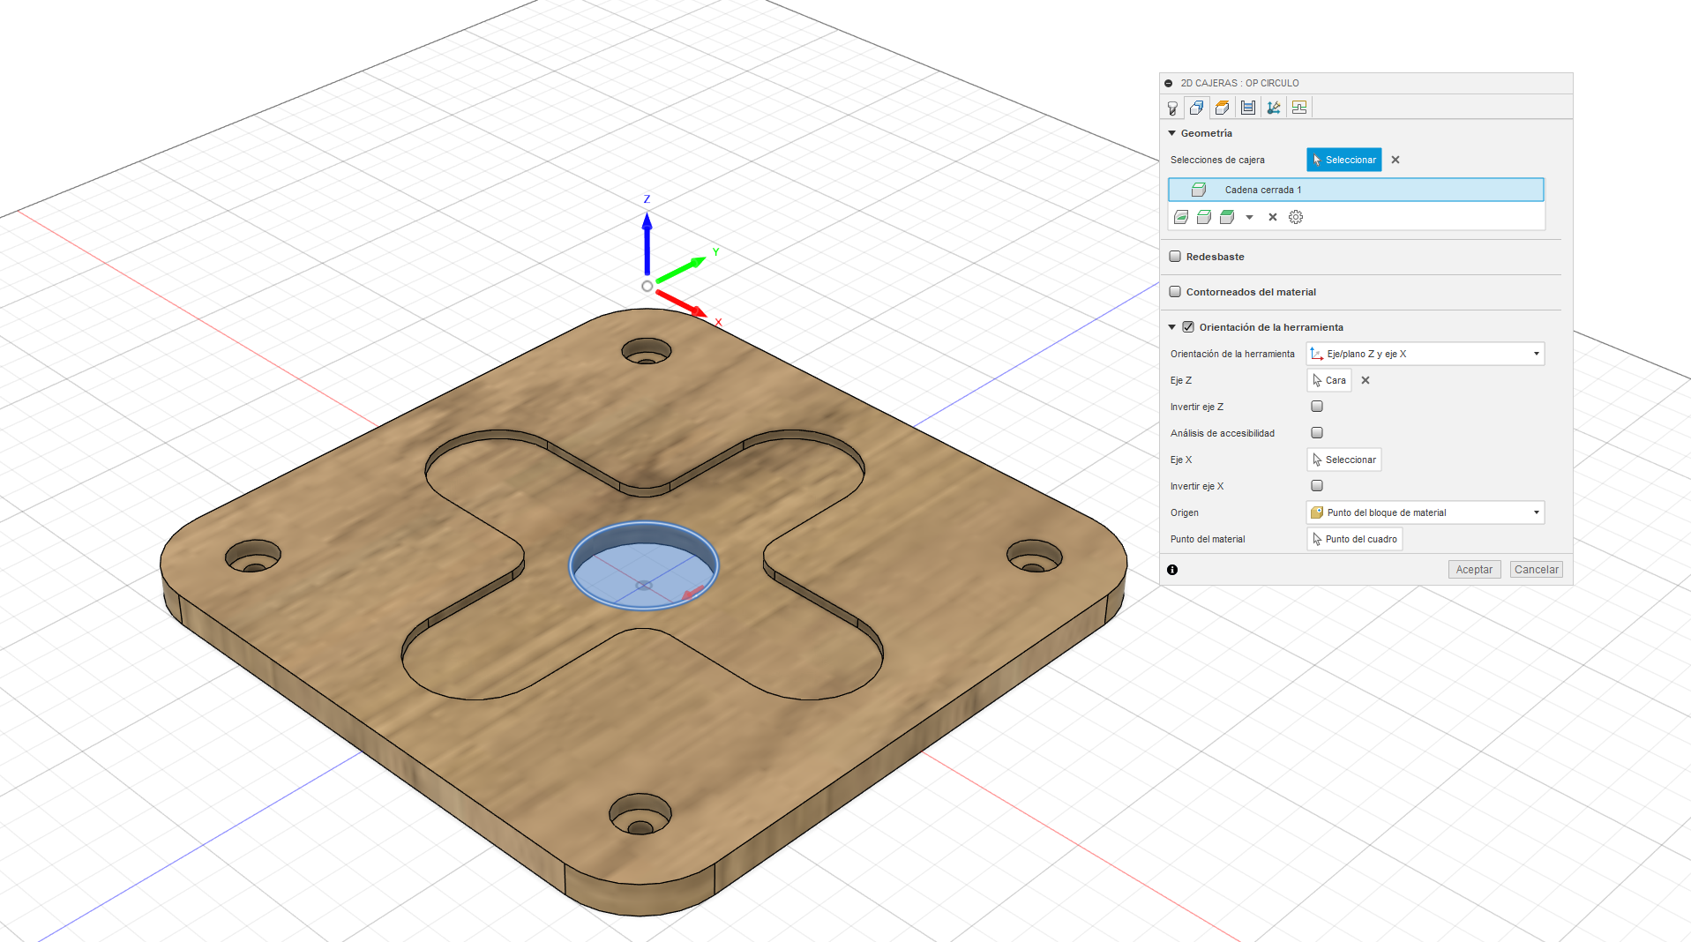
Task: Click the red X axis arrow
Action: coord(681,303)
